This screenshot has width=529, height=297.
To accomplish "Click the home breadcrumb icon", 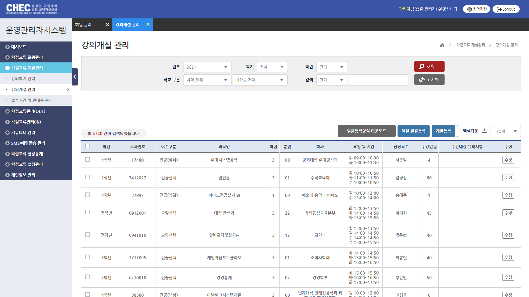I will (442, 45).
